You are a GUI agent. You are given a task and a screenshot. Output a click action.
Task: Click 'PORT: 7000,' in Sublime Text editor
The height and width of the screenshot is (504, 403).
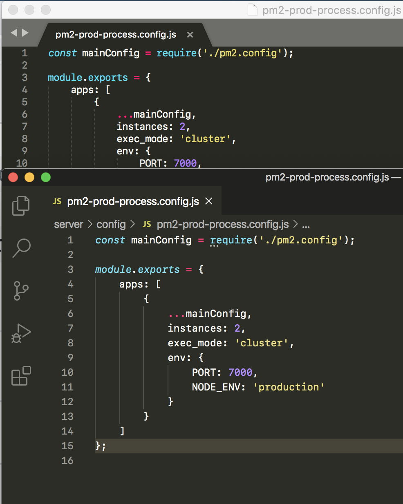coord(170,163)
